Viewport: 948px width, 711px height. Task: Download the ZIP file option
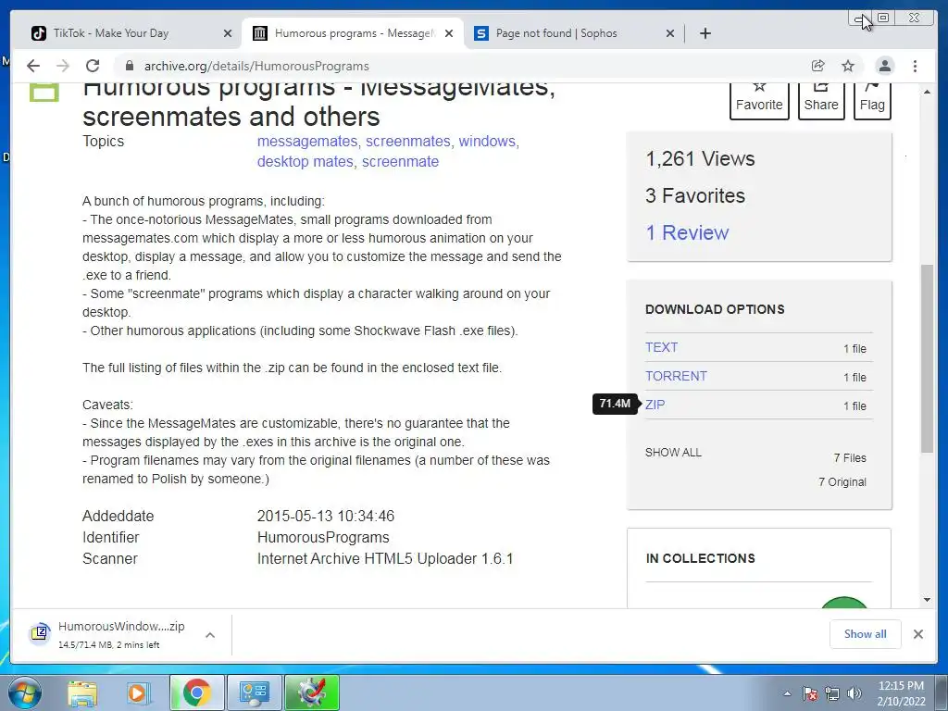tap(655, 405)
